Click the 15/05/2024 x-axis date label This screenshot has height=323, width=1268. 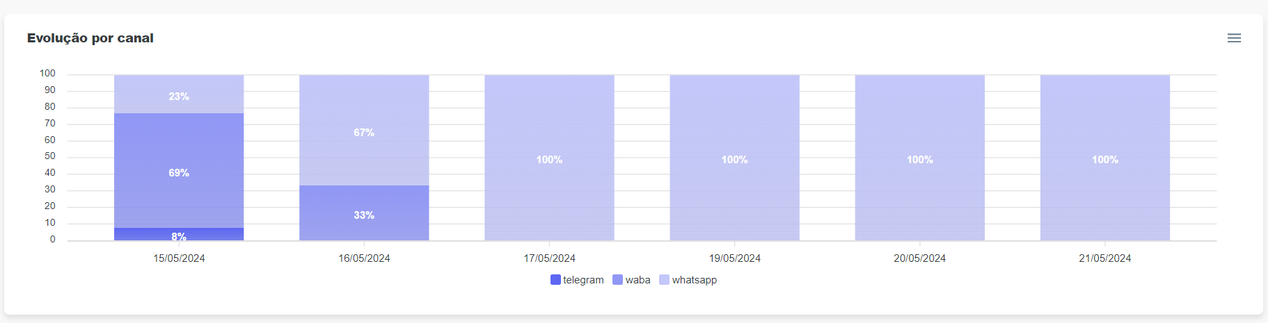[179, 258]
